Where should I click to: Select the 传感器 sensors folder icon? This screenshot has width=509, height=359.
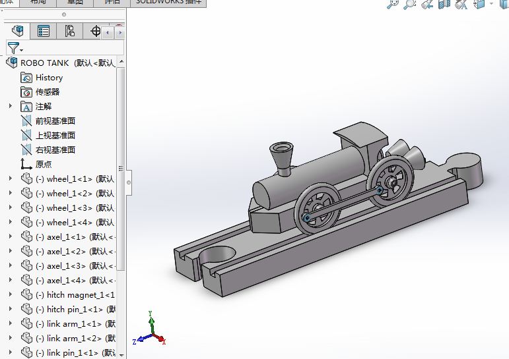pos(26,92)
